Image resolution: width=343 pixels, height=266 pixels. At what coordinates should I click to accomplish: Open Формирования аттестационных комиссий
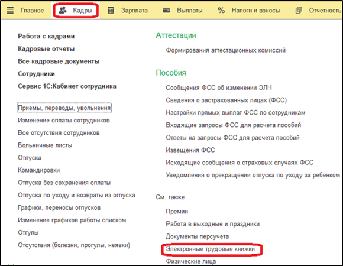[x=225, y=50]
